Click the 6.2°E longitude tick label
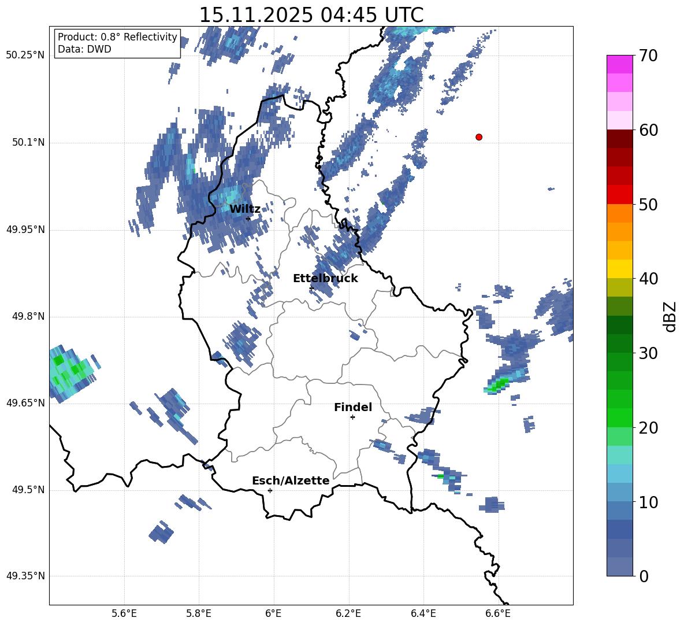The height and width of the screenshot is (625, 684). tap(348, 613)
